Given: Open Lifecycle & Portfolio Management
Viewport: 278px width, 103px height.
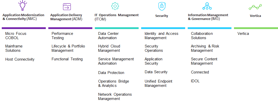Looking at the screenshot, I should pos(68,48).
